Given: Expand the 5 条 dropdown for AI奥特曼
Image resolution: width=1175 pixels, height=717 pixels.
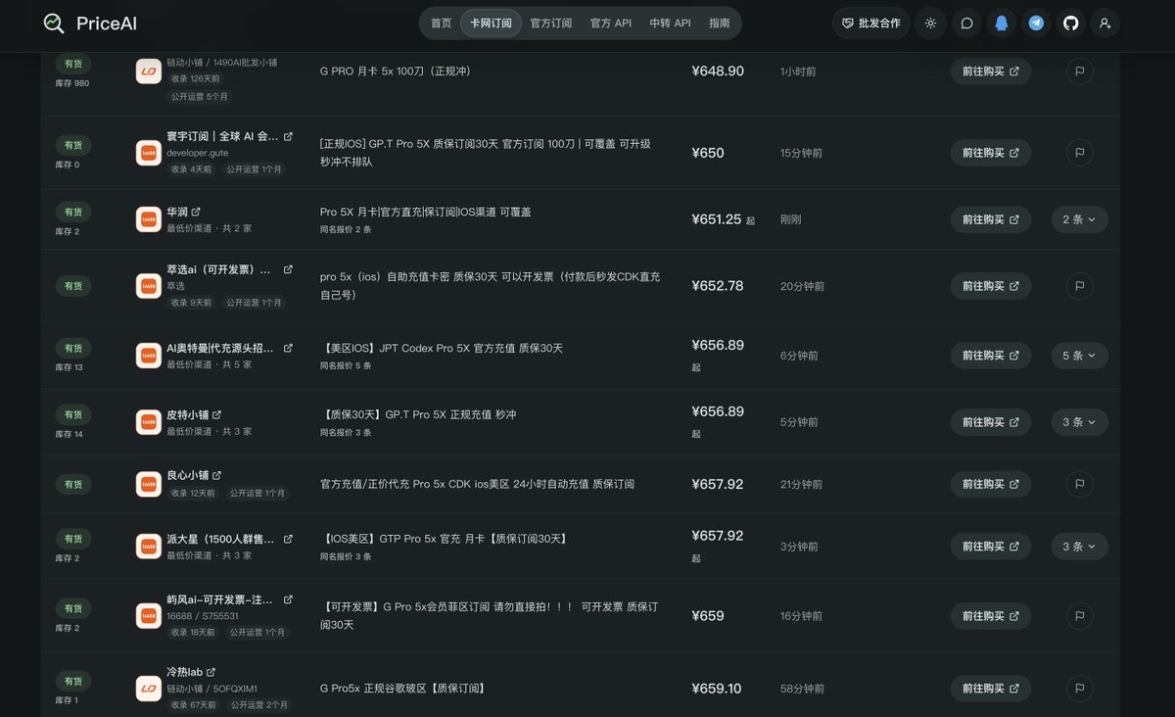Looking at the screenshot, I should (x=1080, y=356).
